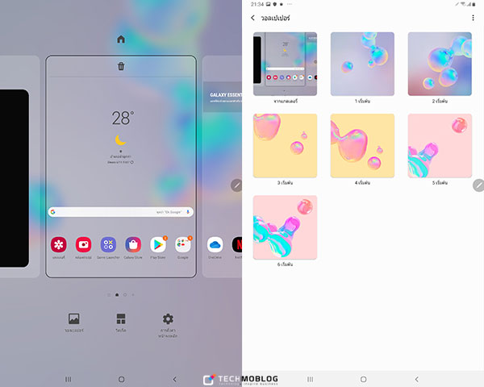Tap home button on right navigation bar
The height and width of the screenshot is (387, 484).
(x=363, y=379)
